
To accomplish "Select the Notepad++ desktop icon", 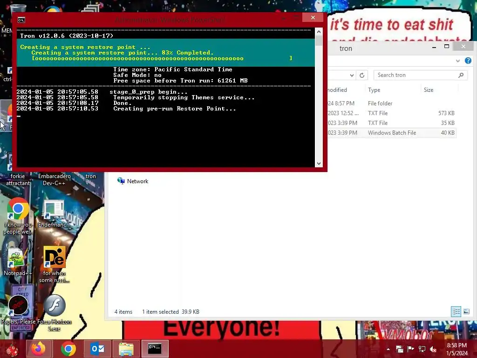I will click(x=18, y=262).
